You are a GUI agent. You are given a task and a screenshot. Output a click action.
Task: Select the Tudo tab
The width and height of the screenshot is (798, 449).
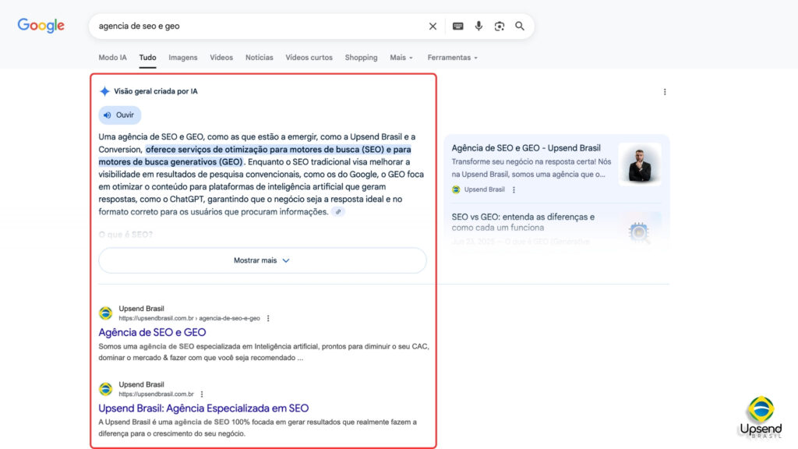[147, 58]
